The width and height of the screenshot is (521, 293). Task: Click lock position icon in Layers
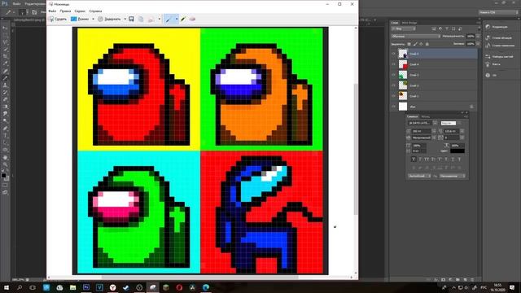coord(421,44)
